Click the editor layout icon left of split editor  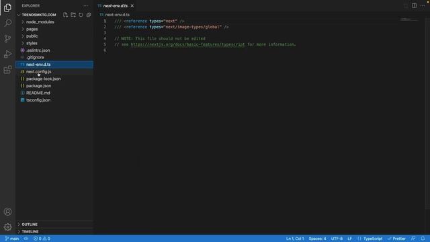[406, 6]
